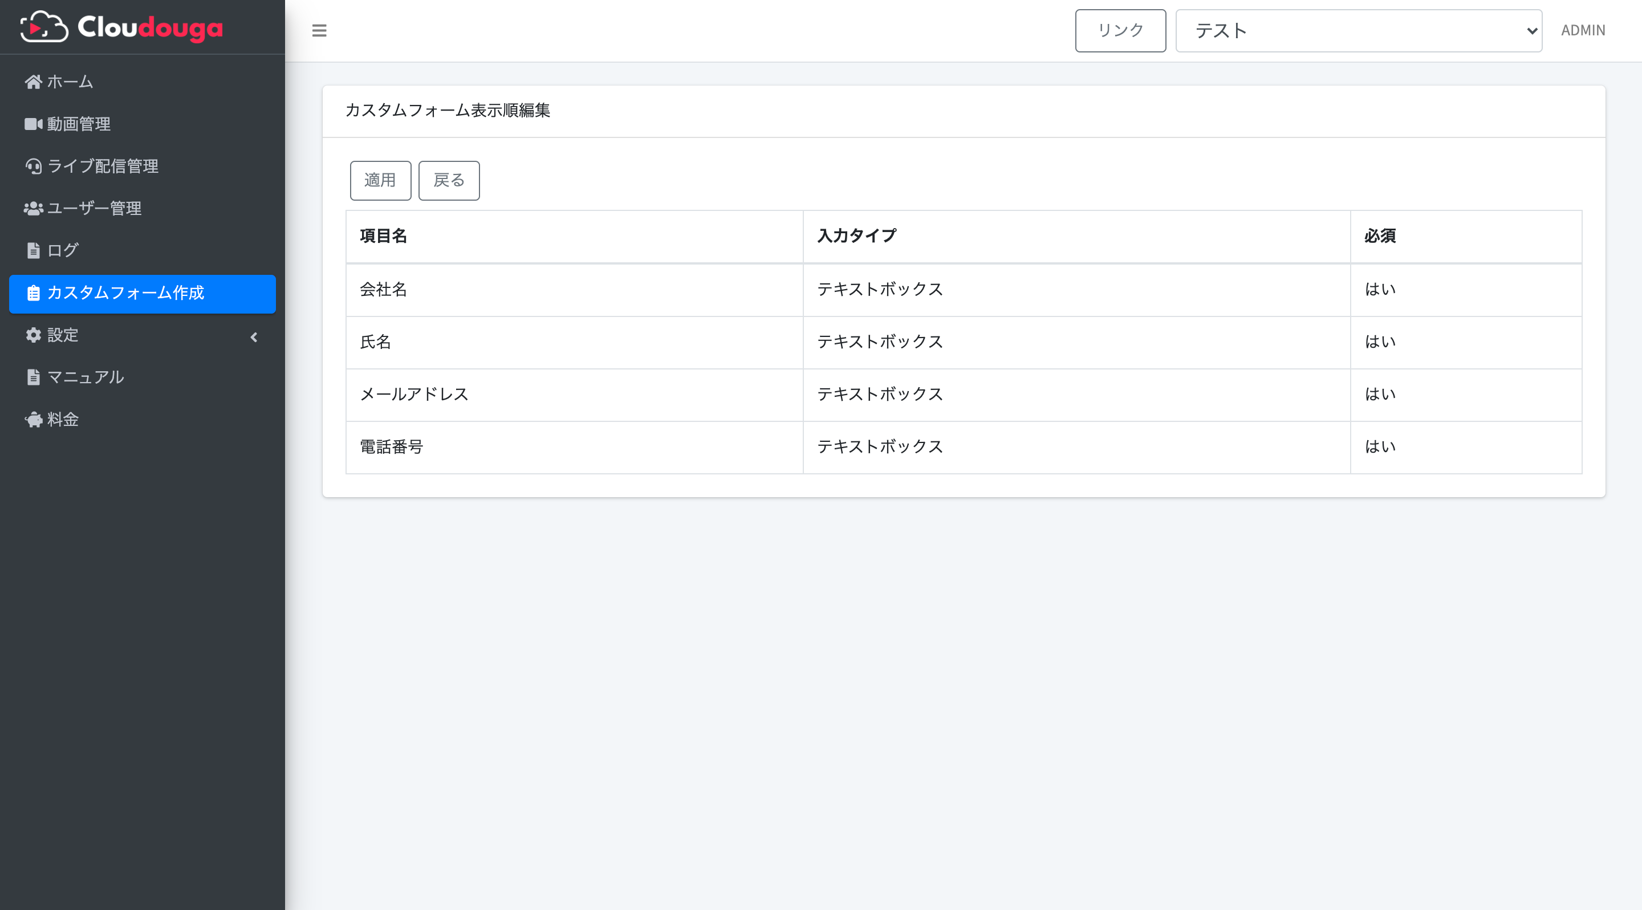
Task: Click the 適用 button
Action: point(380,180)
